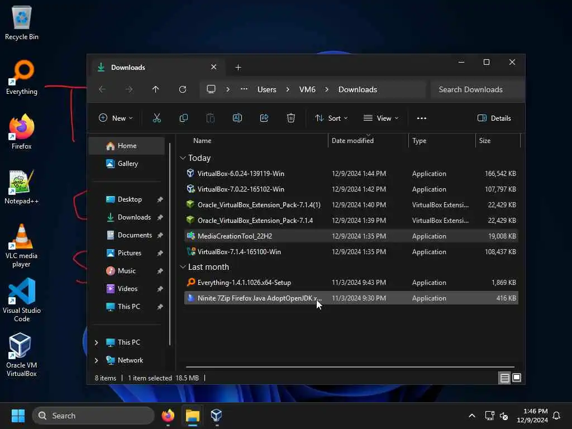Unpin Music from Quick access
This screenshot has height=429, width=572.
coord(160,271)
